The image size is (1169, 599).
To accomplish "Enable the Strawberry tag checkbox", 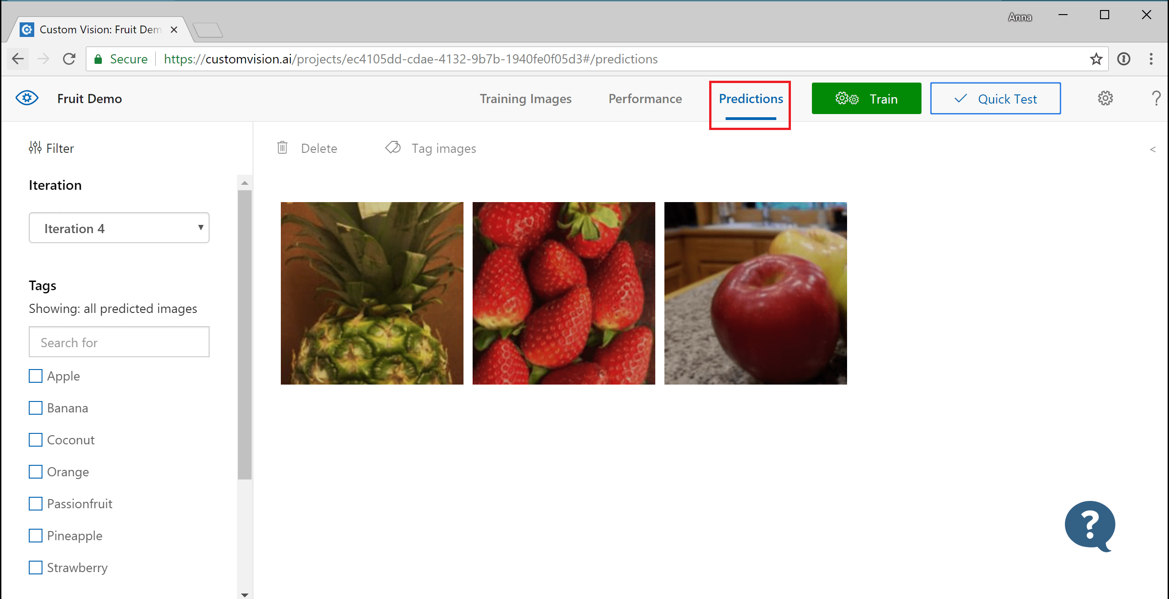I will pyautogui.click(x=37, y=567).
